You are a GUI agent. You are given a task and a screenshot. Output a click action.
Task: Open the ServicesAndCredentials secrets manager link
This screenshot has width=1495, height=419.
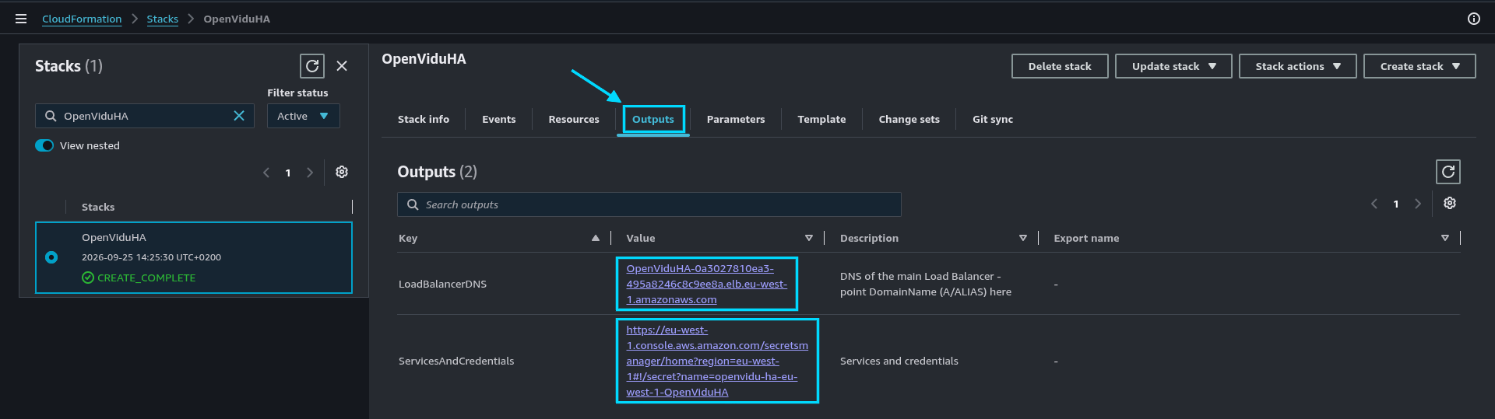(717, 361)
